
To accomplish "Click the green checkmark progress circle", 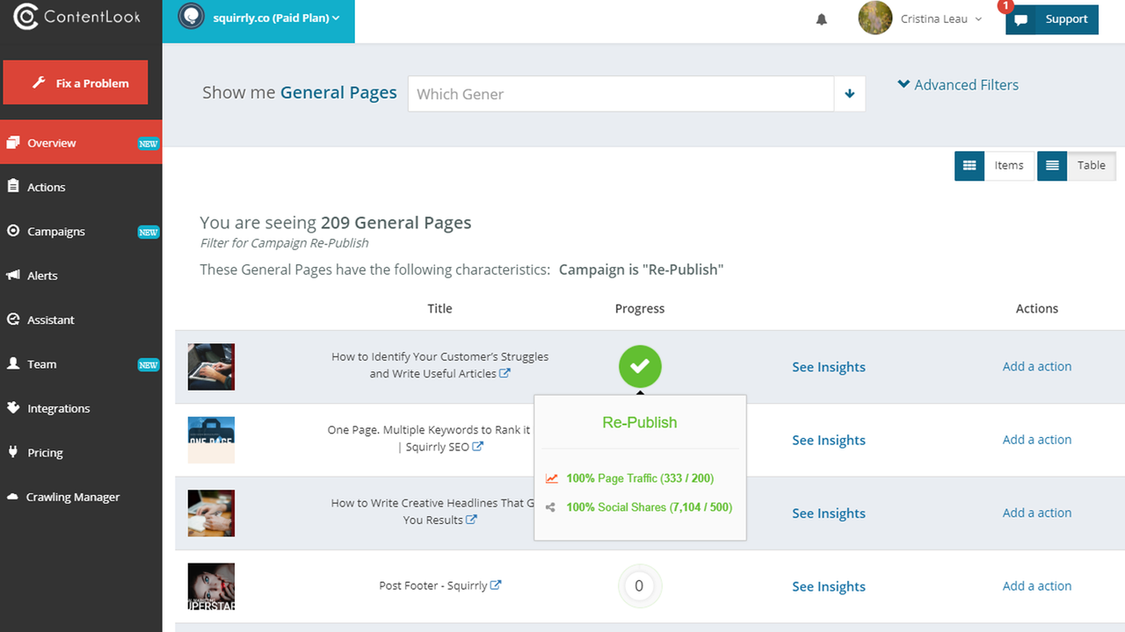I will (640, 367).
